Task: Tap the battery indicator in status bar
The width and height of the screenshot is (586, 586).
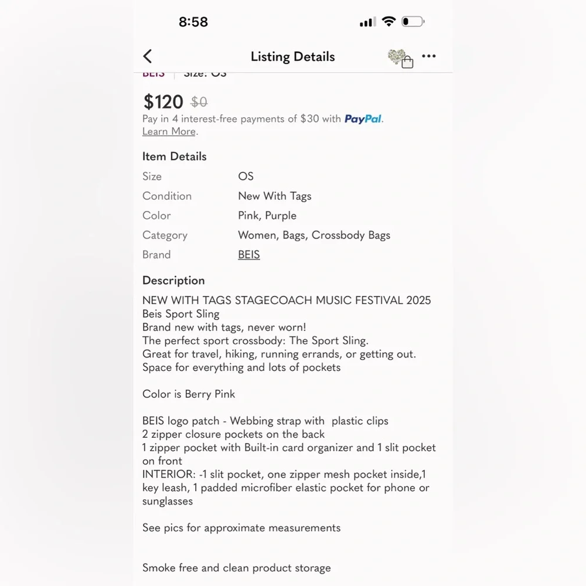Action: 413,21
